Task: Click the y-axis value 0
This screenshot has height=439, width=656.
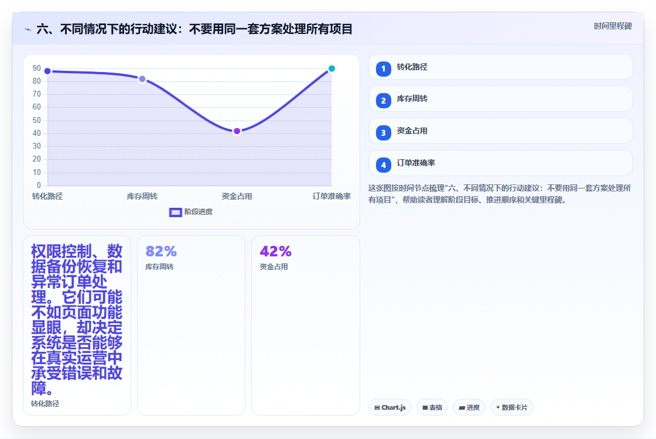Action: click(39, 185)
